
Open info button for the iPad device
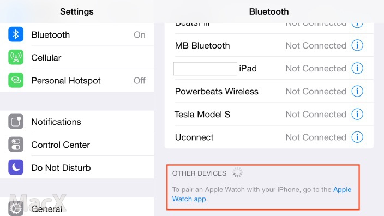[x=357, y=68]
